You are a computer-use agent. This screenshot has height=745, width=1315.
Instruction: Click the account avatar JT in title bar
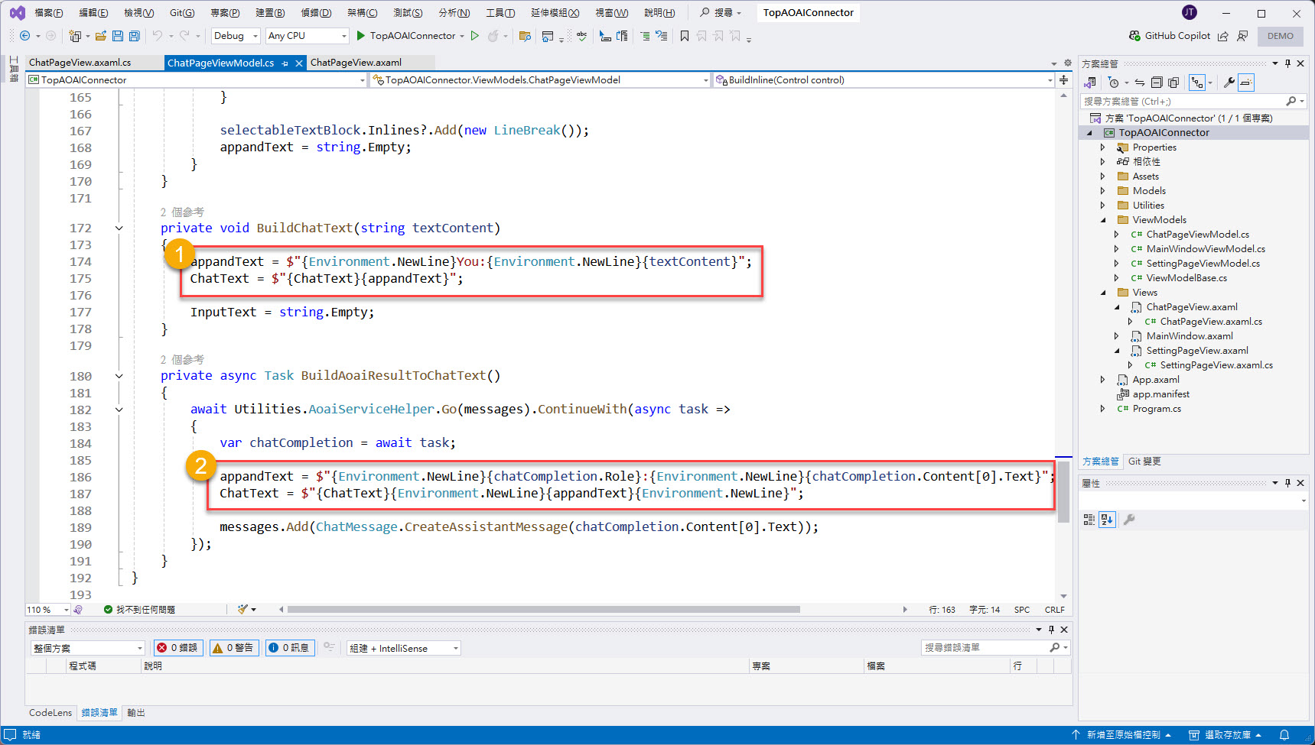(1190, 12)
